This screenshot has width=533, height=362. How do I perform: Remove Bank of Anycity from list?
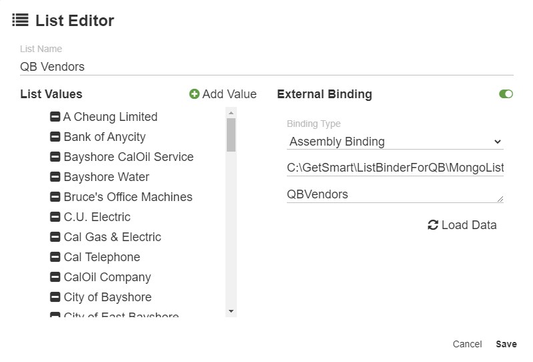click(x=55, y=137)
